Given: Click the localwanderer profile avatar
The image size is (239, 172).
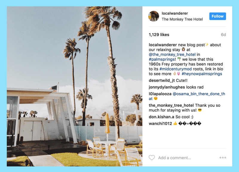Looking at the screenshot, I should pyautogui.click(x=154, y=16).
